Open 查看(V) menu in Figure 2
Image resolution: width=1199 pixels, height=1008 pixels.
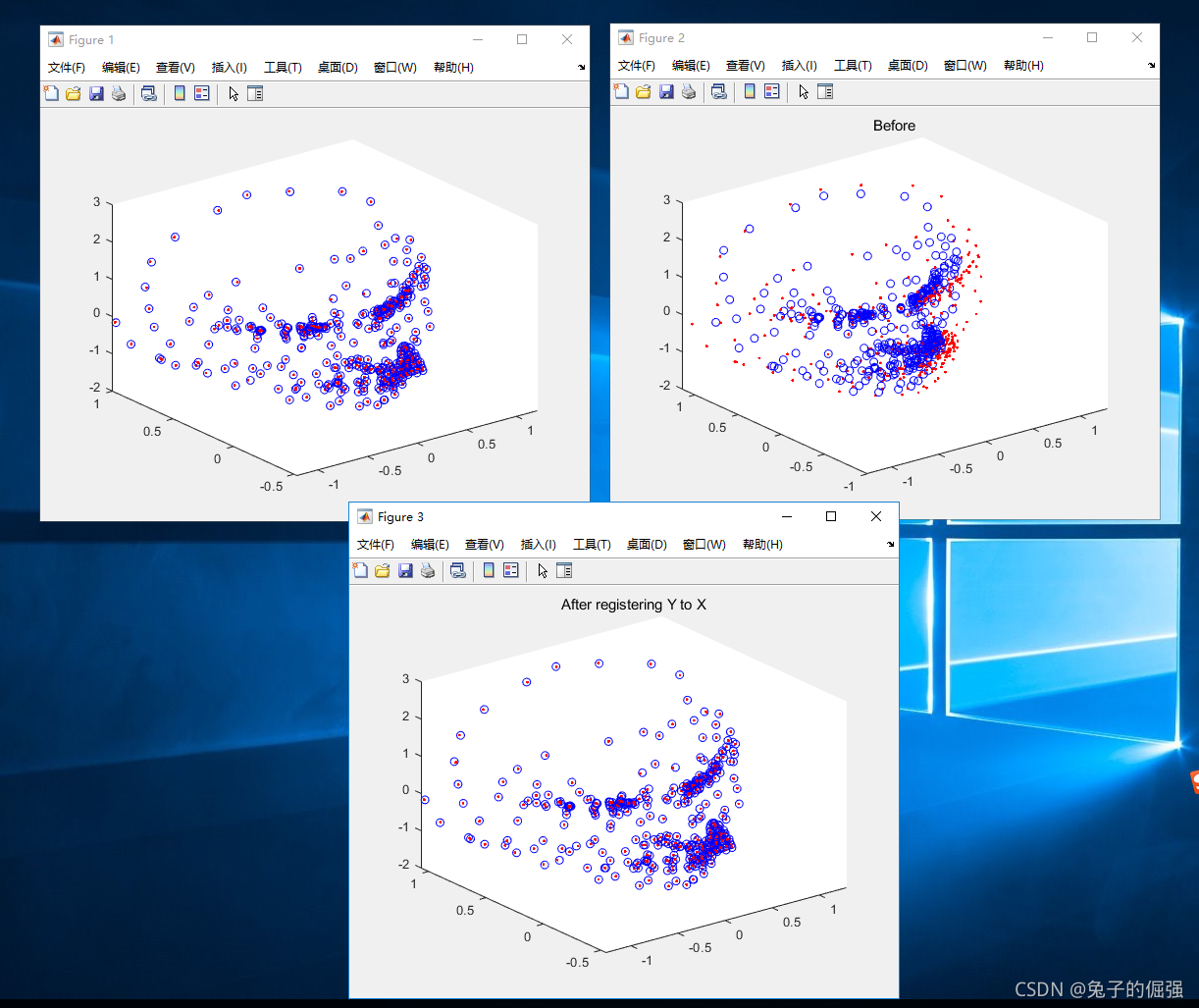[x=746, y=66]
